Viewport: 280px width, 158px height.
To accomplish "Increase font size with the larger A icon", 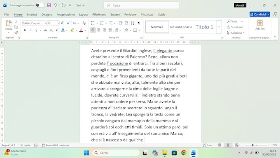I will (63, 23).
